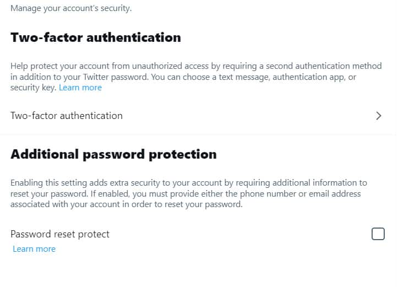The width and height of the screenshot is (409, 287).
Task: Click 'associated with your account' text line
Action: coord(66,204)
